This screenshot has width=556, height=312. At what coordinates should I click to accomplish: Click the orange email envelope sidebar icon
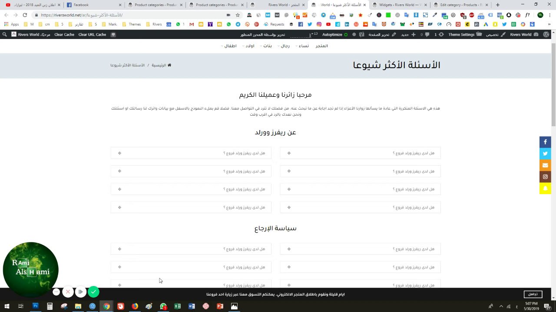coord(545,165)
